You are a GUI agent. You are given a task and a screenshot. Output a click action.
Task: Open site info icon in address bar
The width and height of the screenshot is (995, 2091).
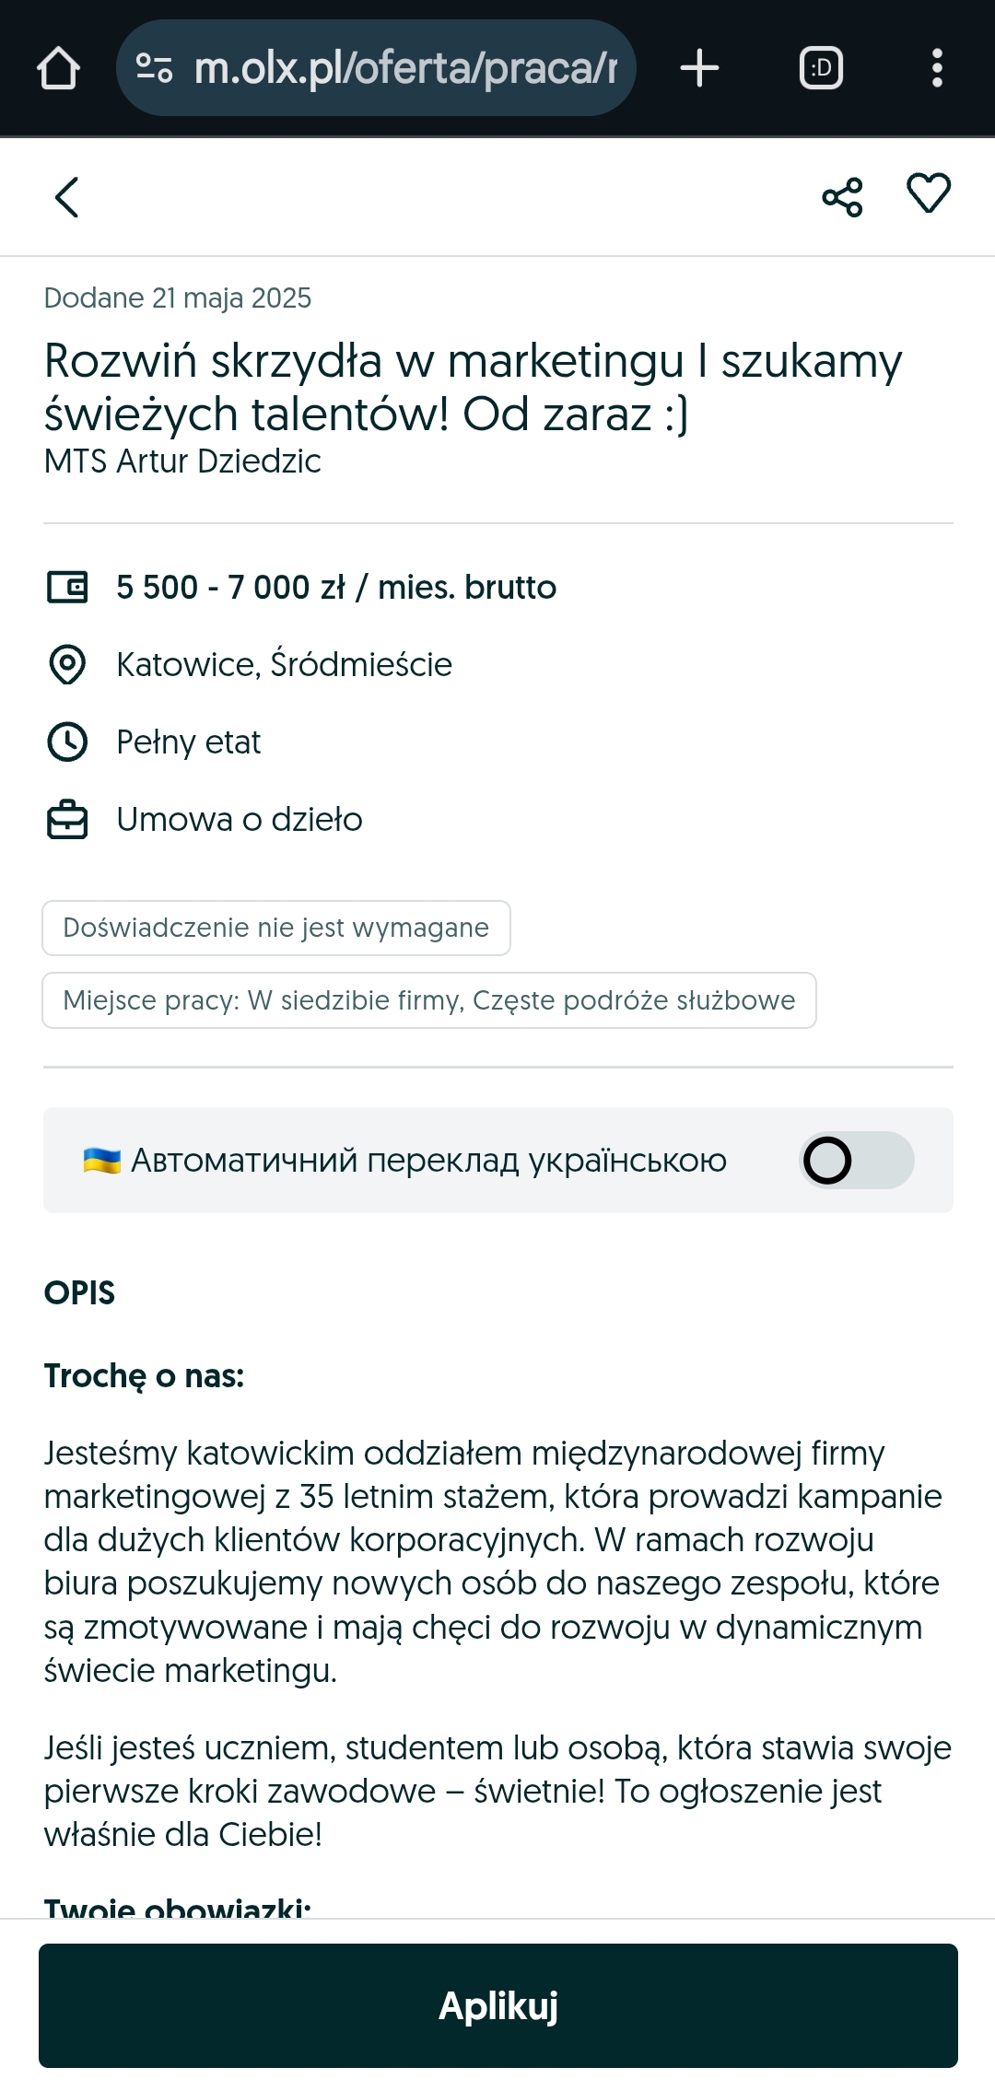(x=154, y=68)
